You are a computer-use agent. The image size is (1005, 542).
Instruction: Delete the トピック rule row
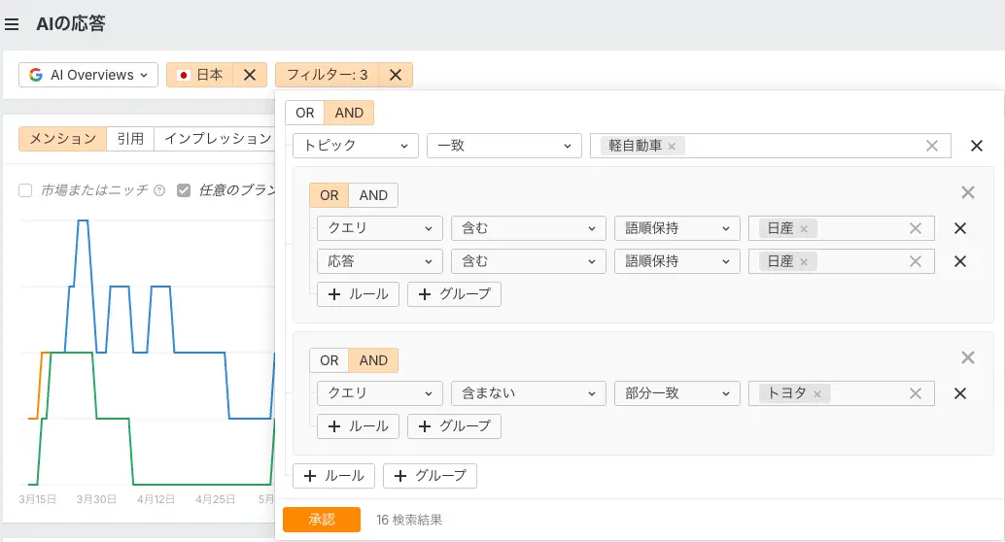[977, 146]
